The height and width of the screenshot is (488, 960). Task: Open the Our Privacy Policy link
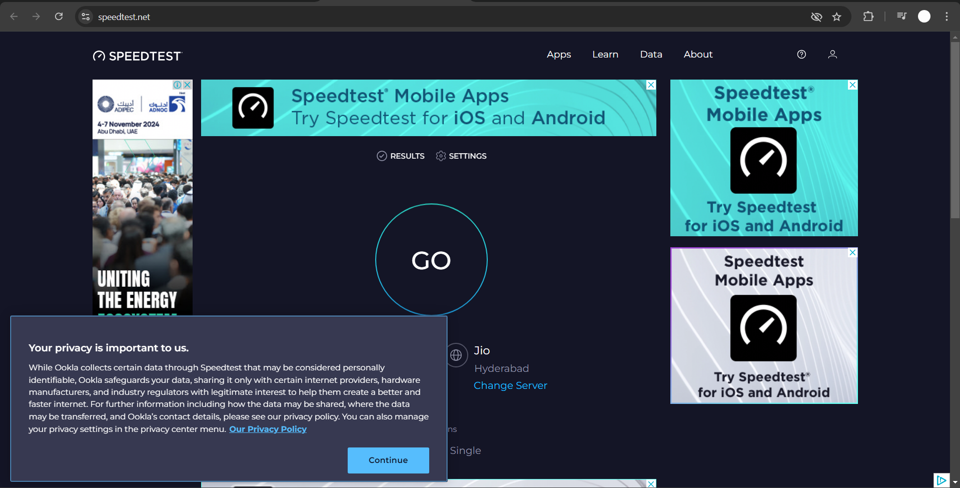click(268, 429)
